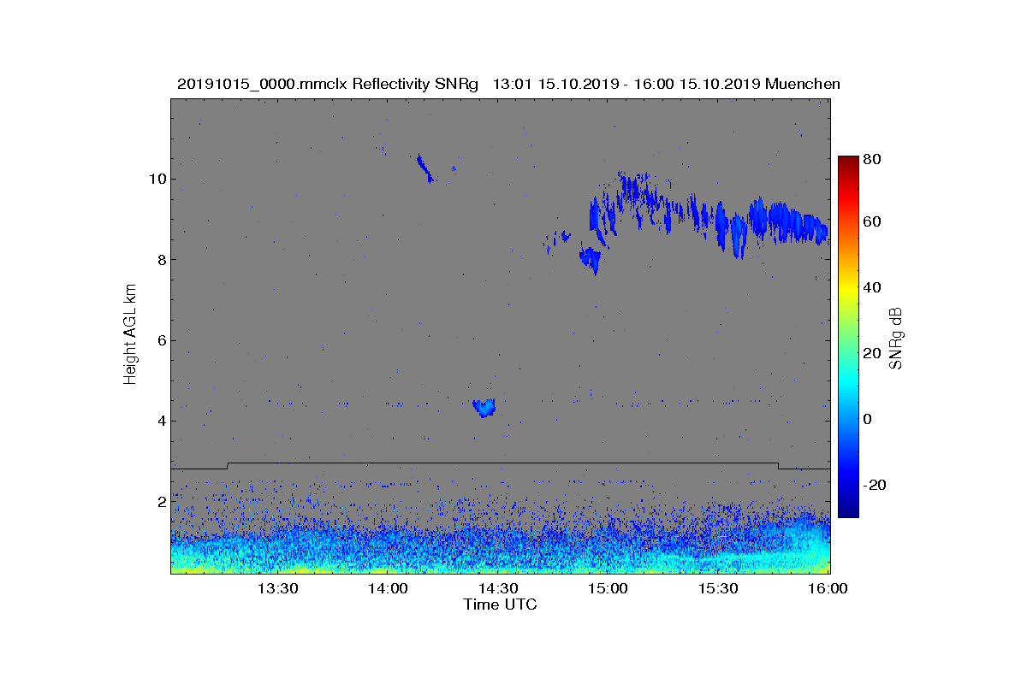
Task: Click the 13:30 time tick label
Action: pos(277,588)
